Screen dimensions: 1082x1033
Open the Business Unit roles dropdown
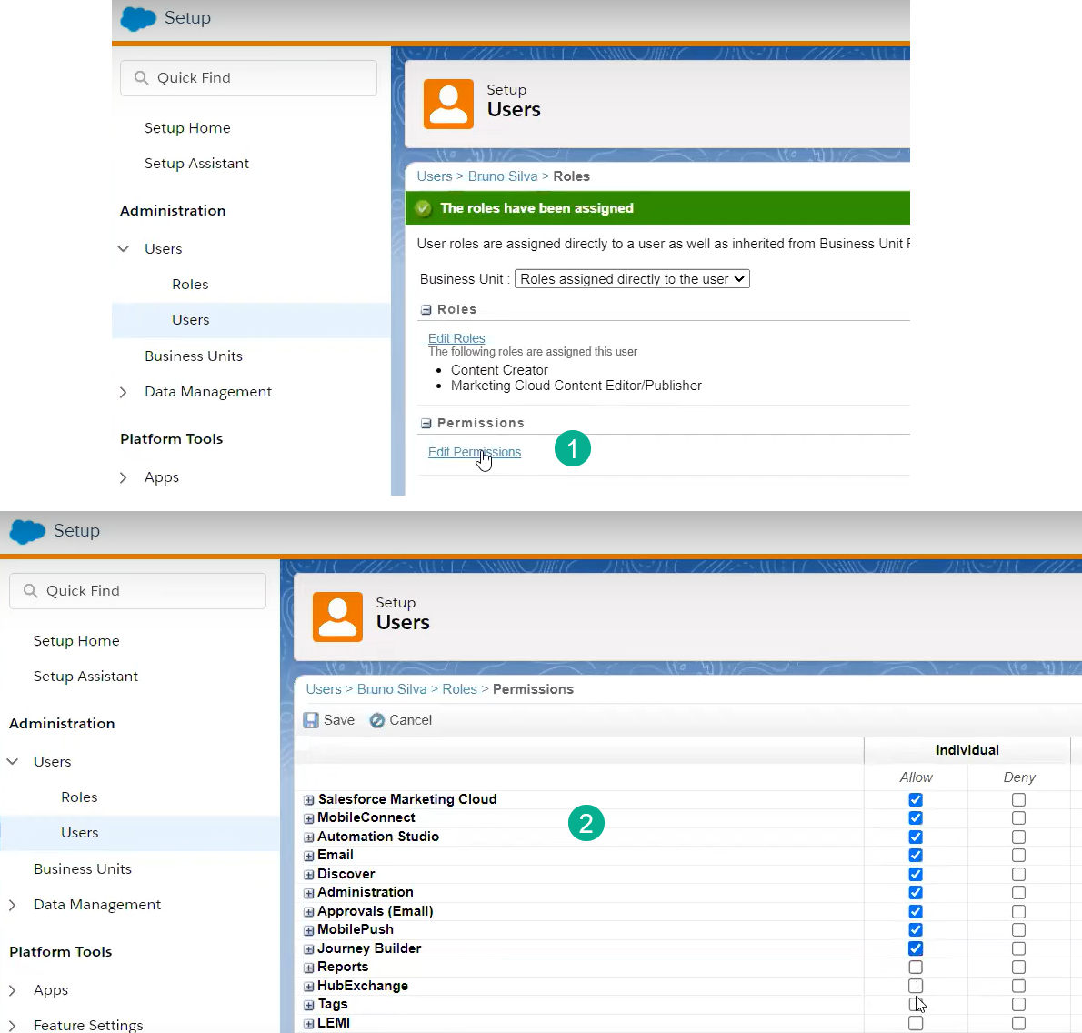632,278
